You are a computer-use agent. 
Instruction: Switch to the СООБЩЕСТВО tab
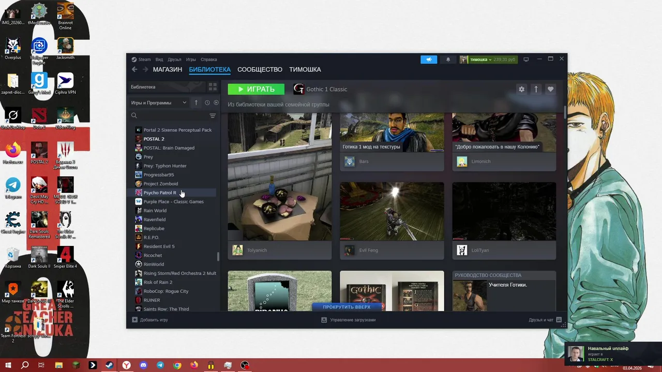(260, 69)
